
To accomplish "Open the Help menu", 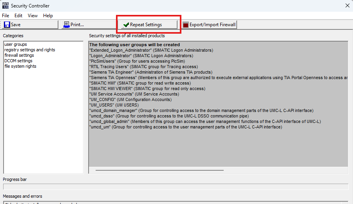I will point(48,16).
